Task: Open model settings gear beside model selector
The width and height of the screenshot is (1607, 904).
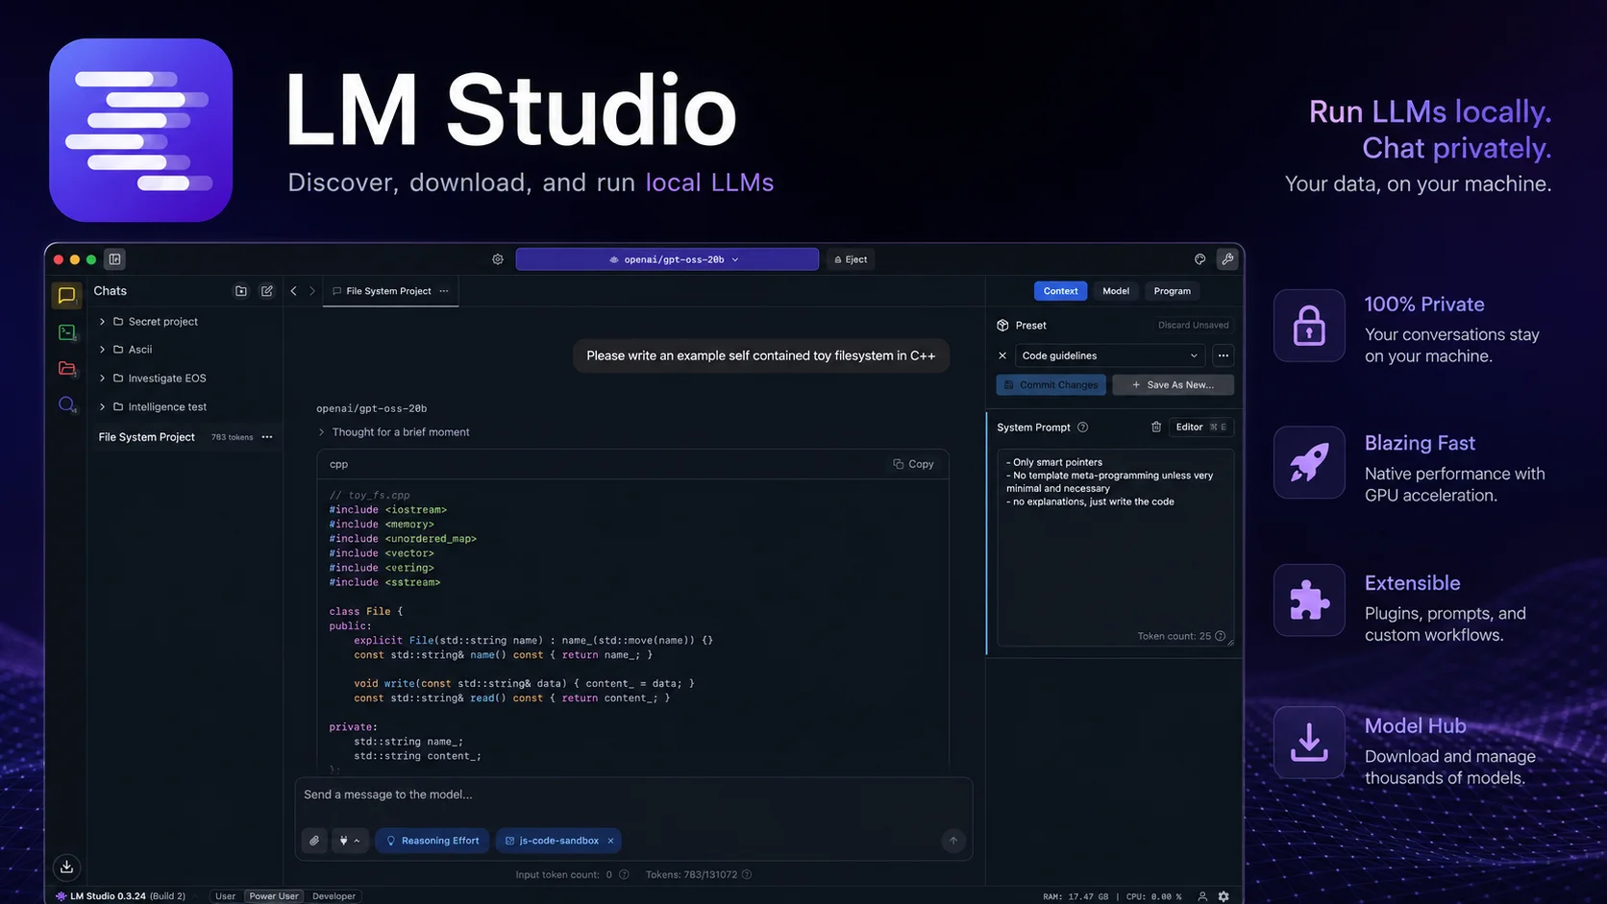Action: pyautogui.click(x=498, y=259)
